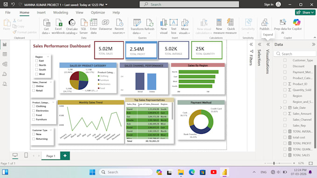Open DAX query view in sidebar
317x178 pixels.
(5, 74)
